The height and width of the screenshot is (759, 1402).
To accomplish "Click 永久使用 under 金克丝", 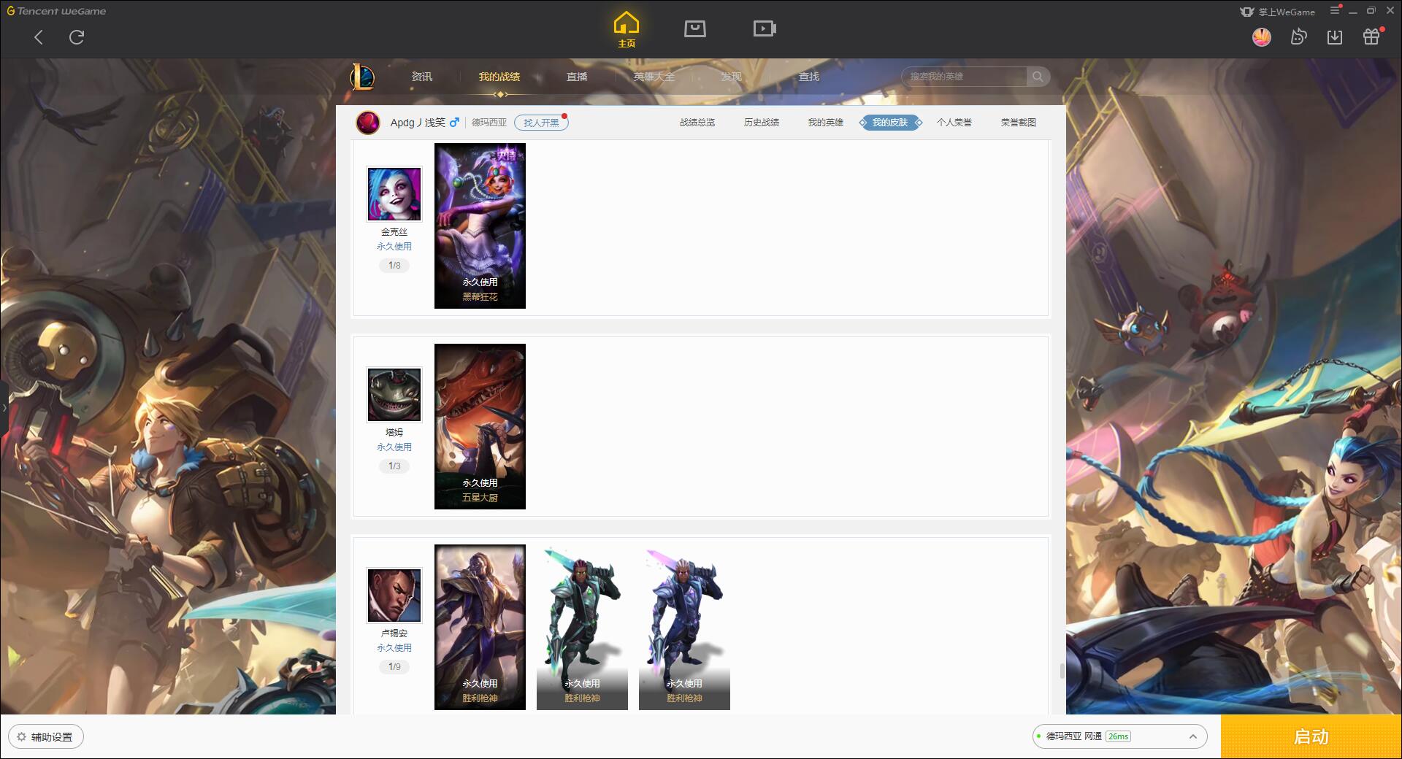I will 394,247.
